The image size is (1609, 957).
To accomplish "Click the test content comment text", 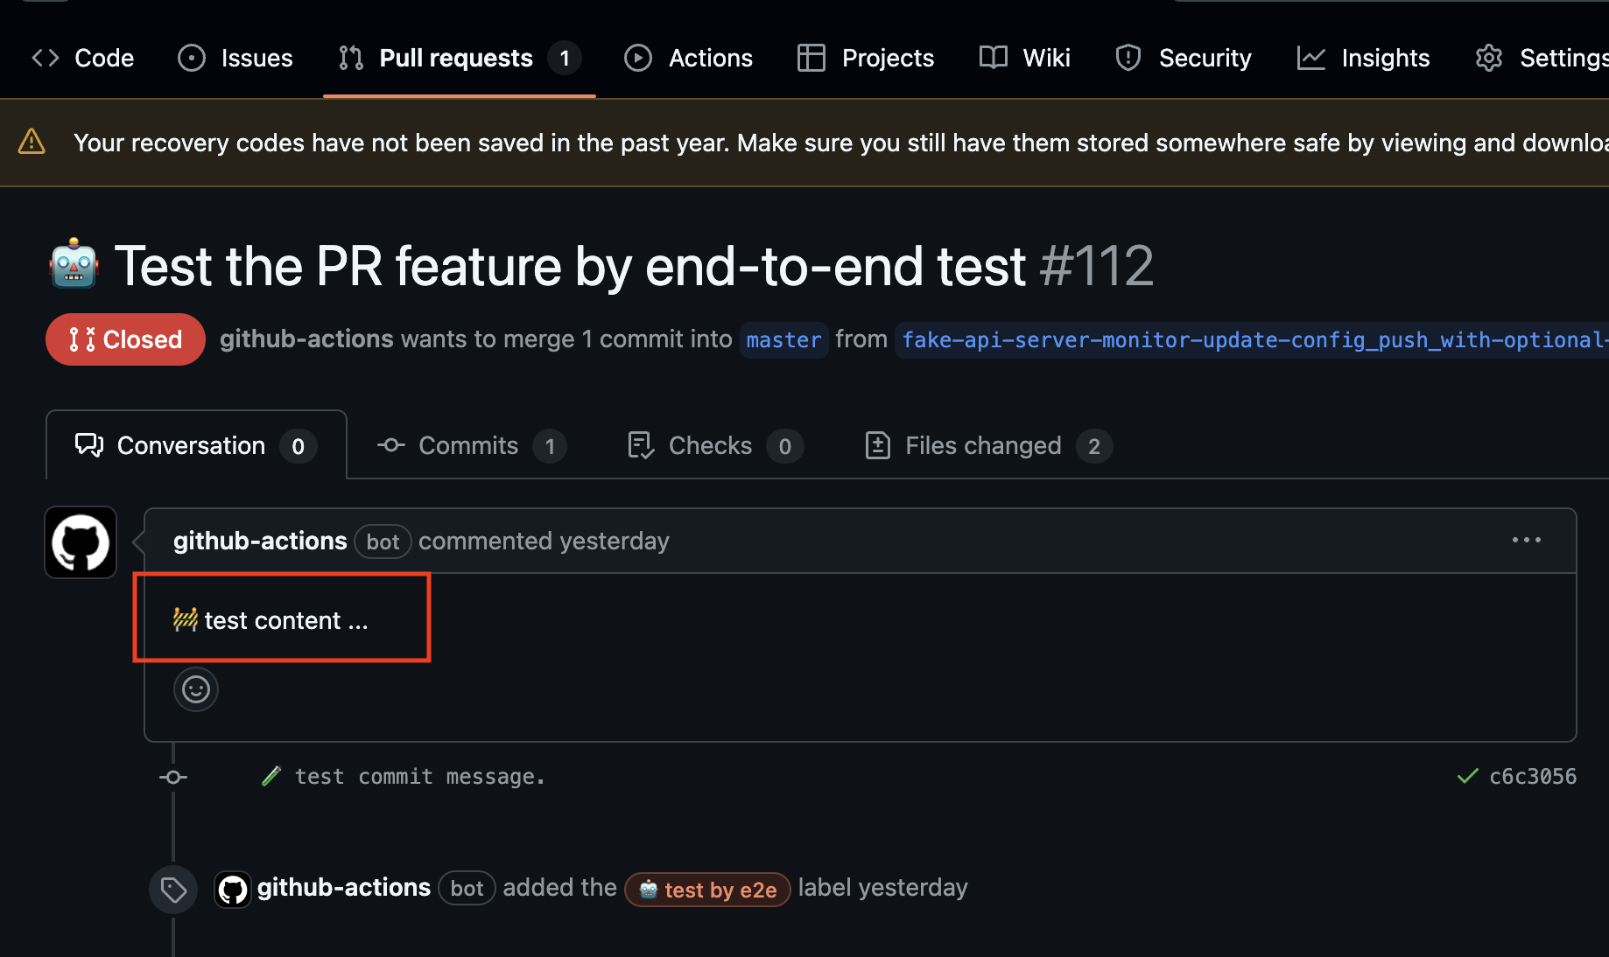I will tap(286, 621).
